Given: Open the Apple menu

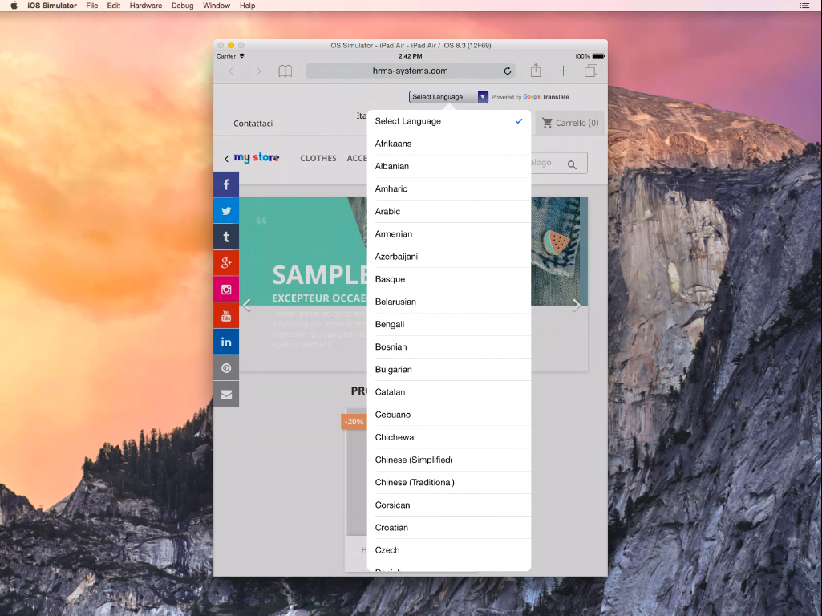Looking at the screenshot, I should [14, 6].
